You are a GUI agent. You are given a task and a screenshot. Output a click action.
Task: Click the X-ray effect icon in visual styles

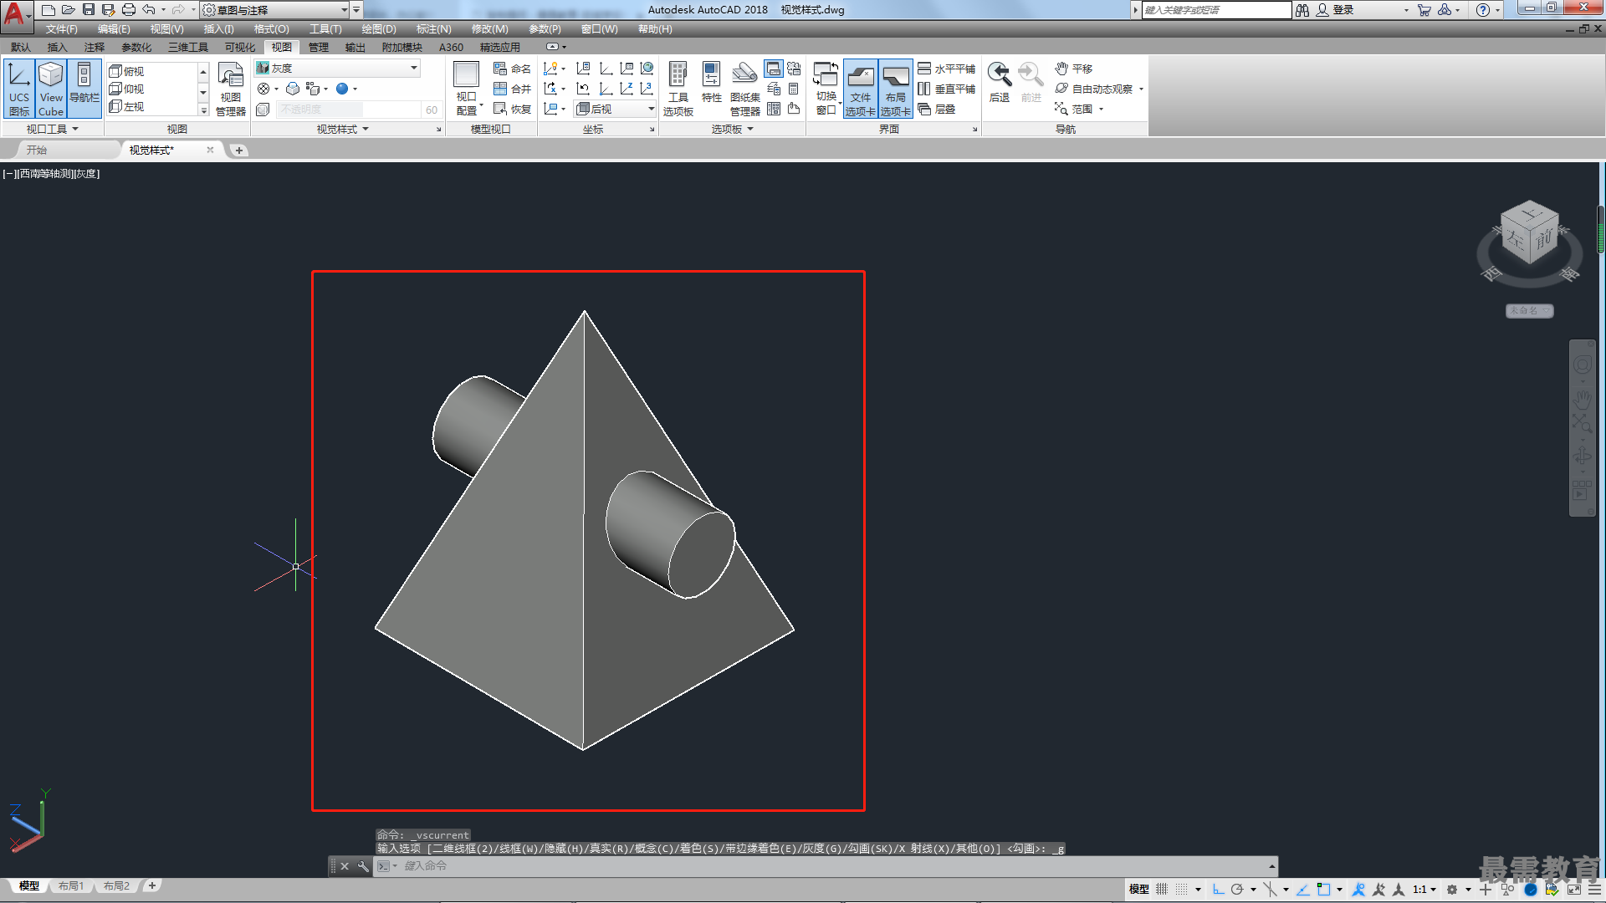click(x=292, y=89)
